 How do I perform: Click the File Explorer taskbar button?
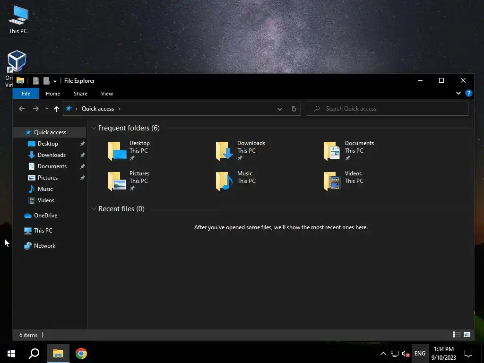pyautogui.click(x=58, y=354)
